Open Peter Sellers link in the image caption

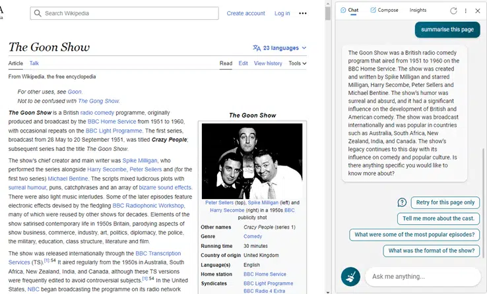point(219,202)
